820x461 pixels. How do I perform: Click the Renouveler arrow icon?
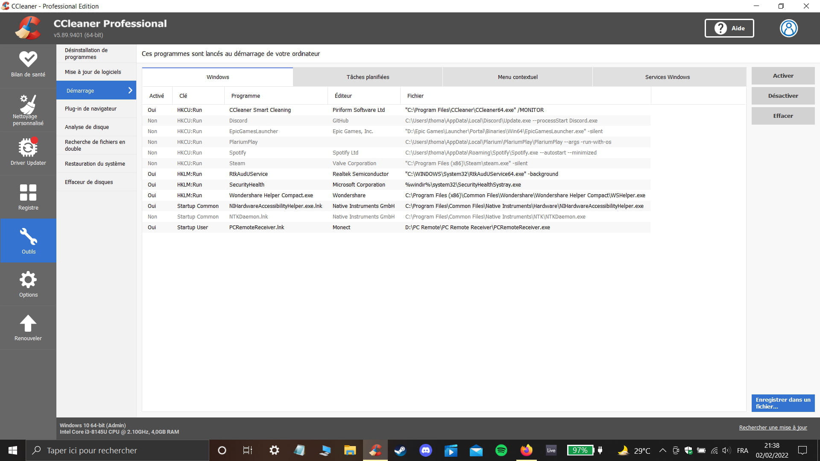point(28,323)
